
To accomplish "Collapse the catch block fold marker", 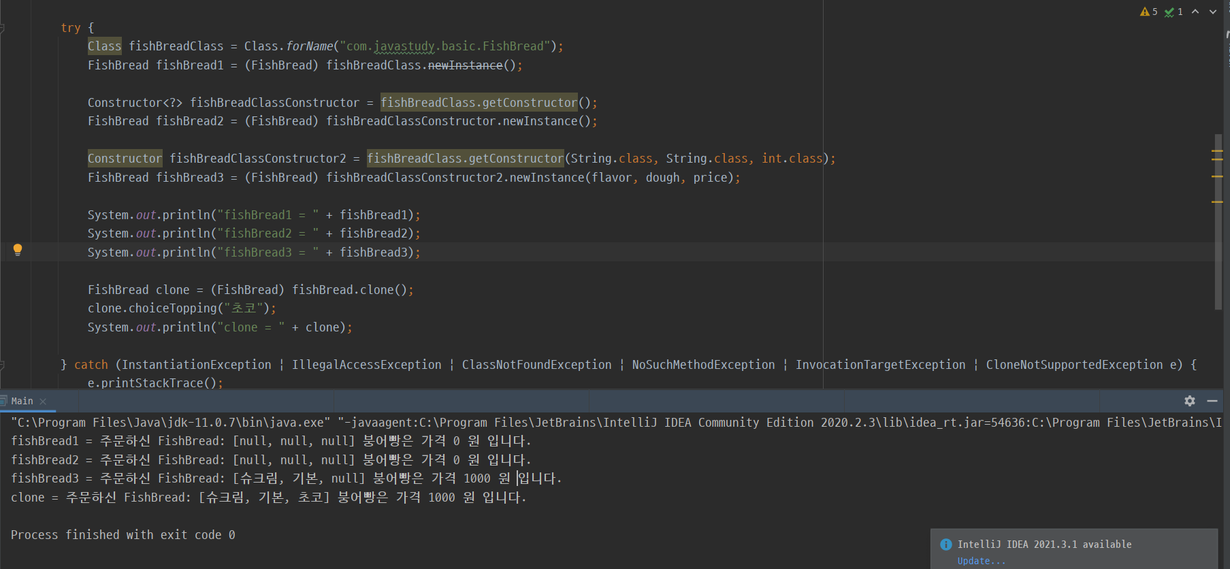I will click(x=2, y=365).
